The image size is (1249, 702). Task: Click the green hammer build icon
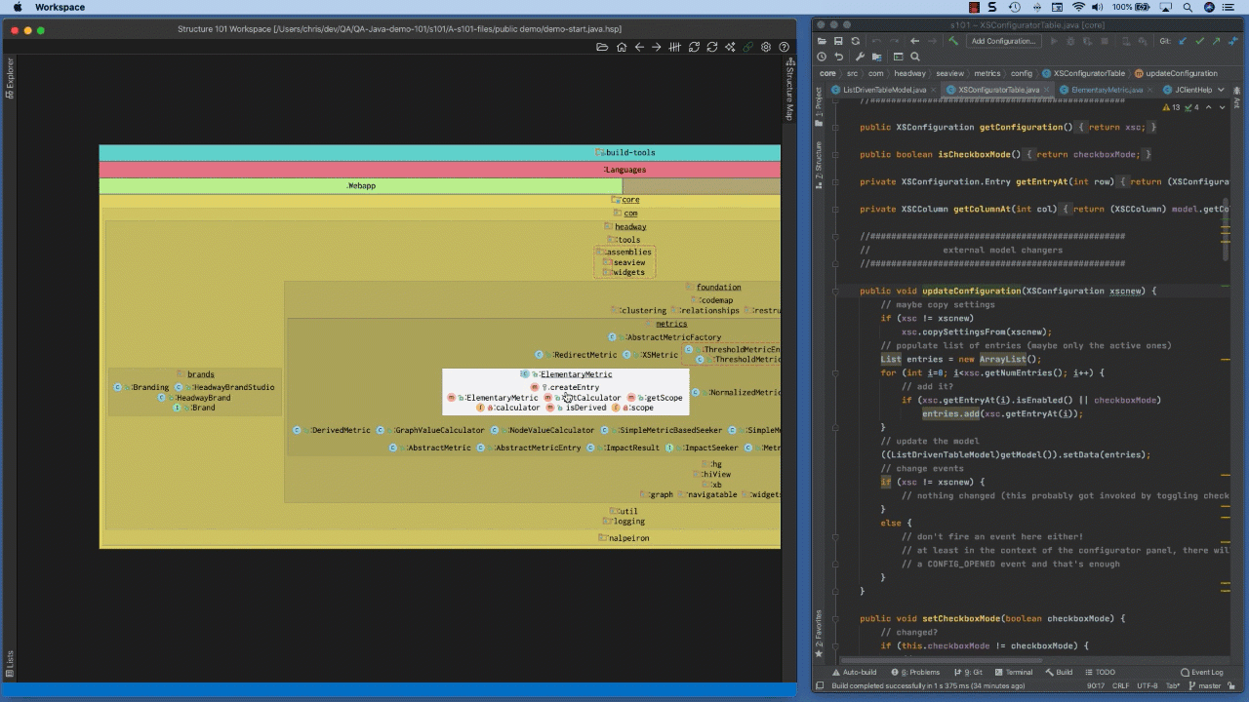point(953,41)
